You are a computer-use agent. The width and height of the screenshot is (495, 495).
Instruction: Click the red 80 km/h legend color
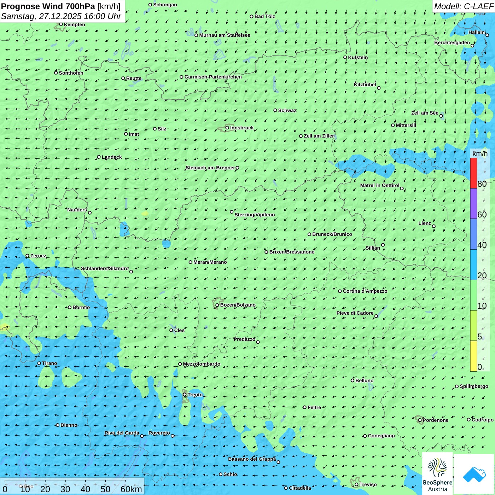coord(473,173)
